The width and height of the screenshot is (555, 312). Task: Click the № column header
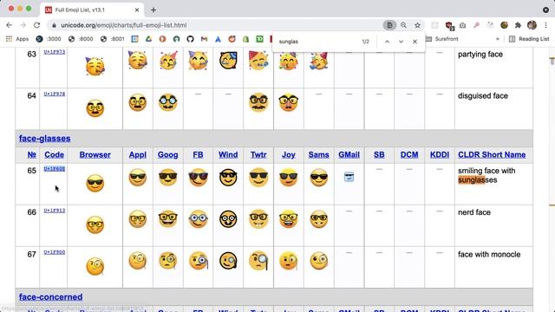pyautogui.click(x=31, y=154)
